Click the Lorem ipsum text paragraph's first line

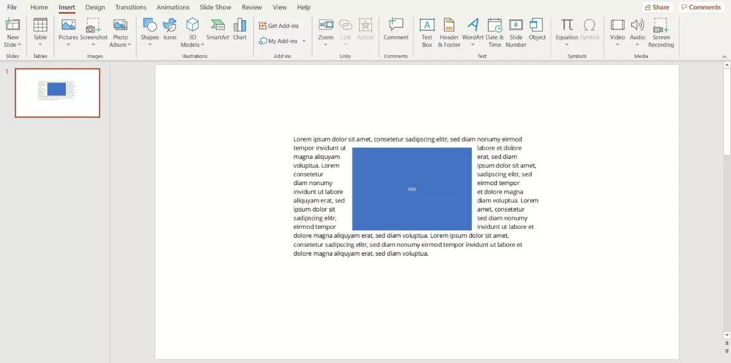coord(408,139)
